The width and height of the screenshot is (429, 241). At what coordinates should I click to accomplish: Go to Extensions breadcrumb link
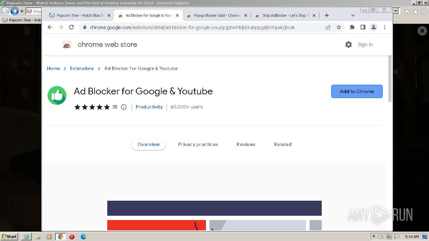[x=82, y=68]
